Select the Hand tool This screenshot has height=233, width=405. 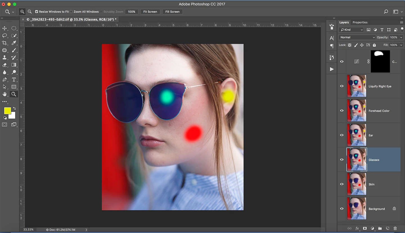(4, 94)
